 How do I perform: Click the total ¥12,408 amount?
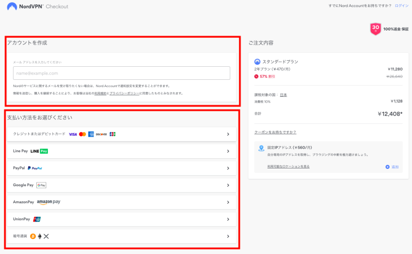pyautogui.click(x=390, y=114)
